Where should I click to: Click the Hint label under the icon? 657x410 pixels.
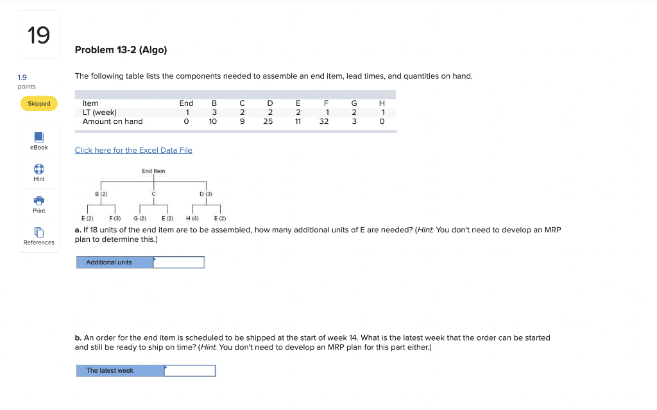38,180
